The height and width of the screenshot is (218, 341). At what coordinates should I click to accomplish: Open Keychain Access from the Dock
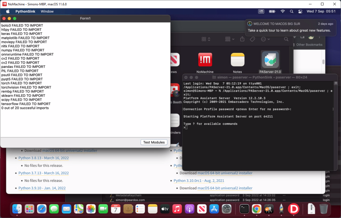click(269, 209)
